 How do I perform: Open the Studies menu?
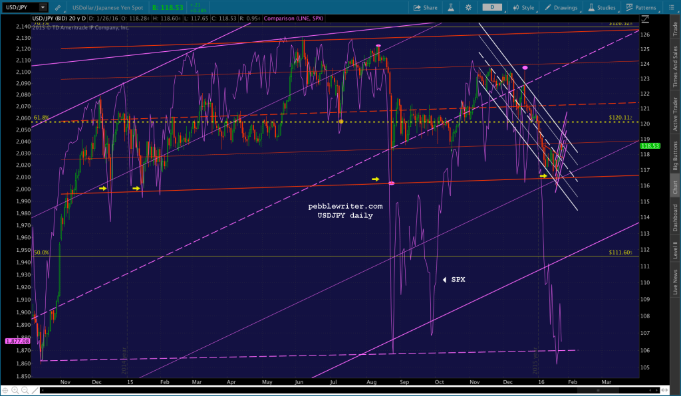pos(602,7)
